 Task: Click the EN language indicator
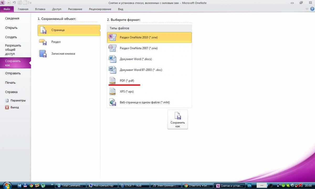tap(249, 185)
